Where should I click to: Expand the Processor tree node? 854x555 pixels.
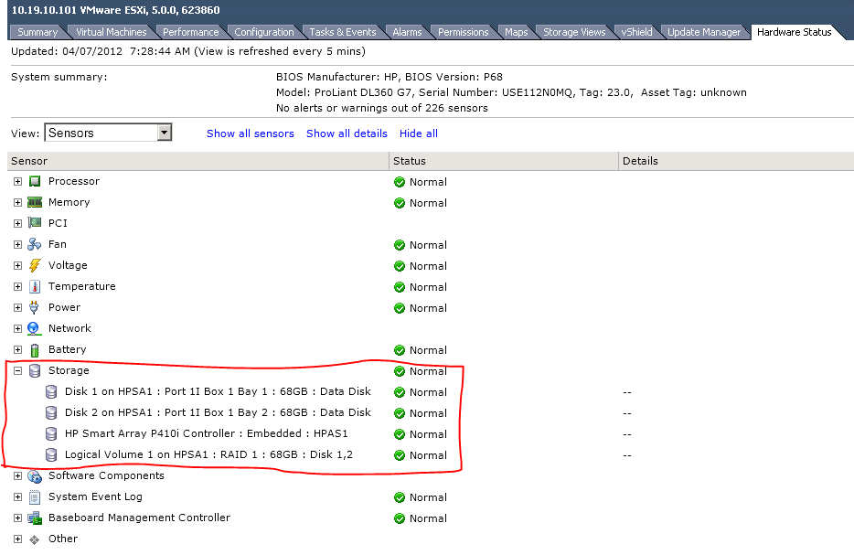[16, 181]
